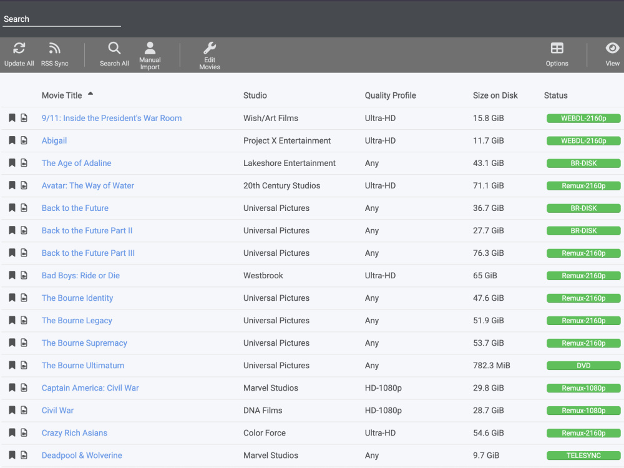Toggle monitored bookmark for Back to the Future Part II
The image size is (624, 468).
12,230
